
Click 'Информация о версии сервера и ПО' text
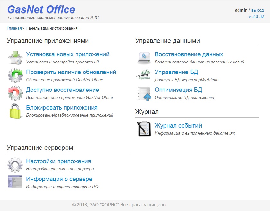click(x=62, y=187)
